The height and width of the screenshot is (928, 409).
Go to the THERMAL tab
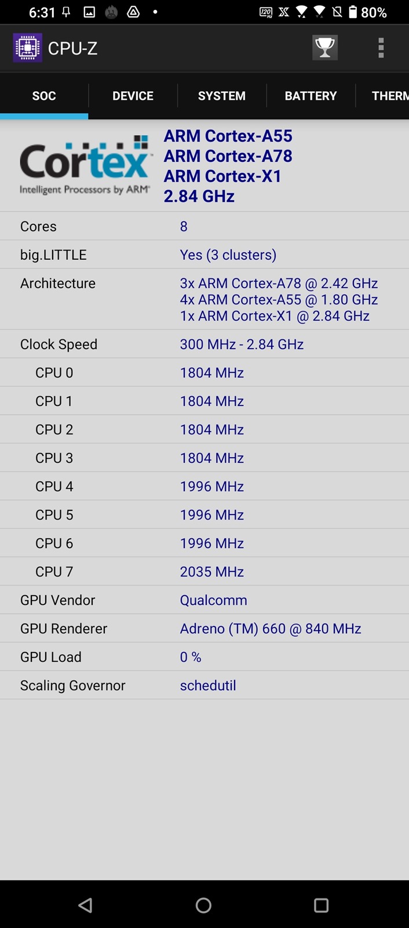(x=388, y=96)
